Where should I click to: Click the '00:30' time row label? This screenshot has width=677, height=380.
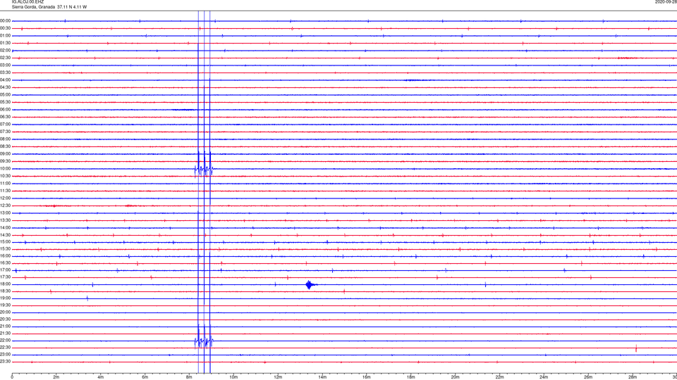click(x=5, y=28)
